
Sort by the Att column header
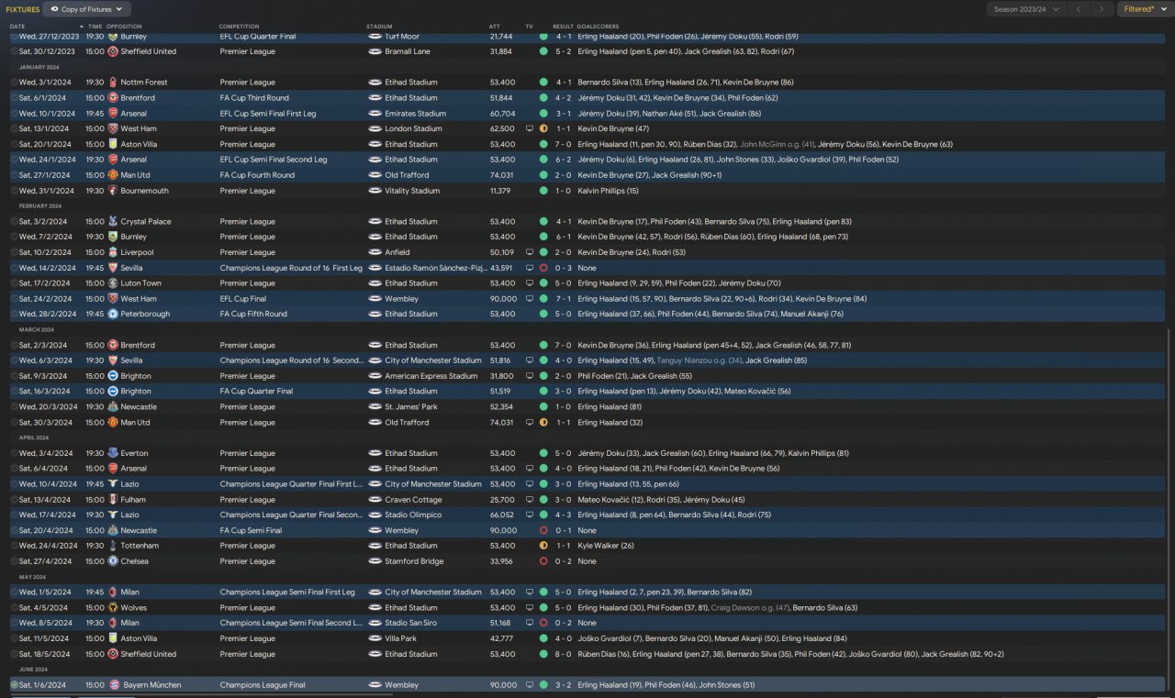[x=495, y=27]
